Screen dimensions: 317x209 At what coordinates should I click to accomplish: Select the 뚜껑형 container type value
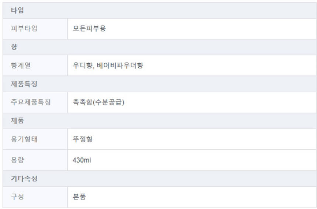tap(83, 139)
